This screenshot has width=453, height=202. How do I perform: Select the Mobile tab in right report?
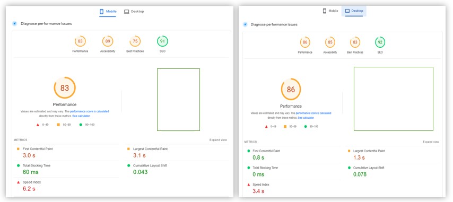click(330, 11)
